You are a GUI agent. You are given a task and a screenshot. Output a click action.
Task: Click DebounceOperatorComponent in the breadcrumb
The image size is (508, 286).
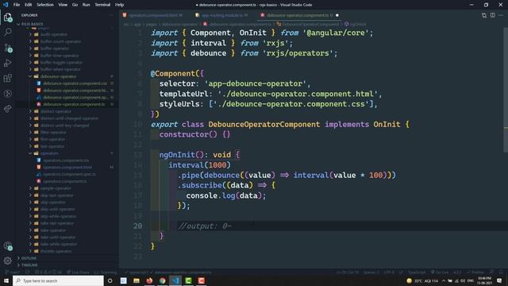310,25
